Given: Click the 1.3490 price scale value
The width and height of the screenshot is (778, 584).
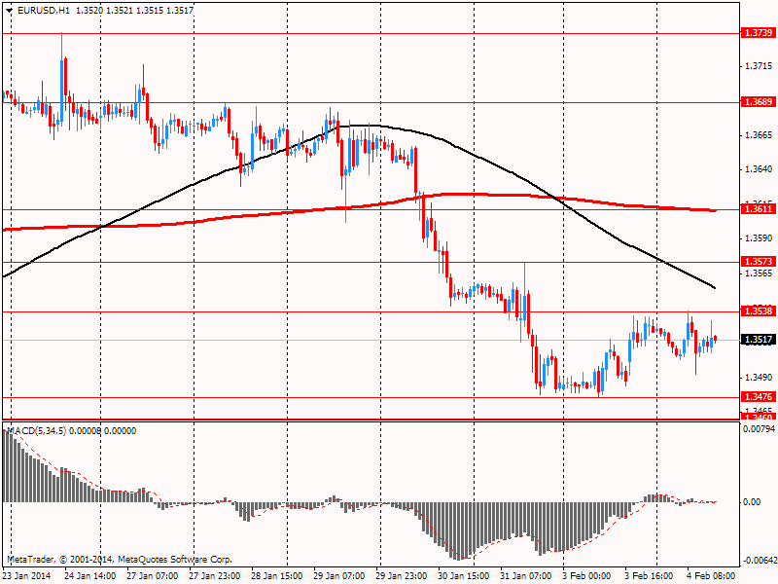Looking at the screenshot, I should pyautogui.click(x=759, y=378).
